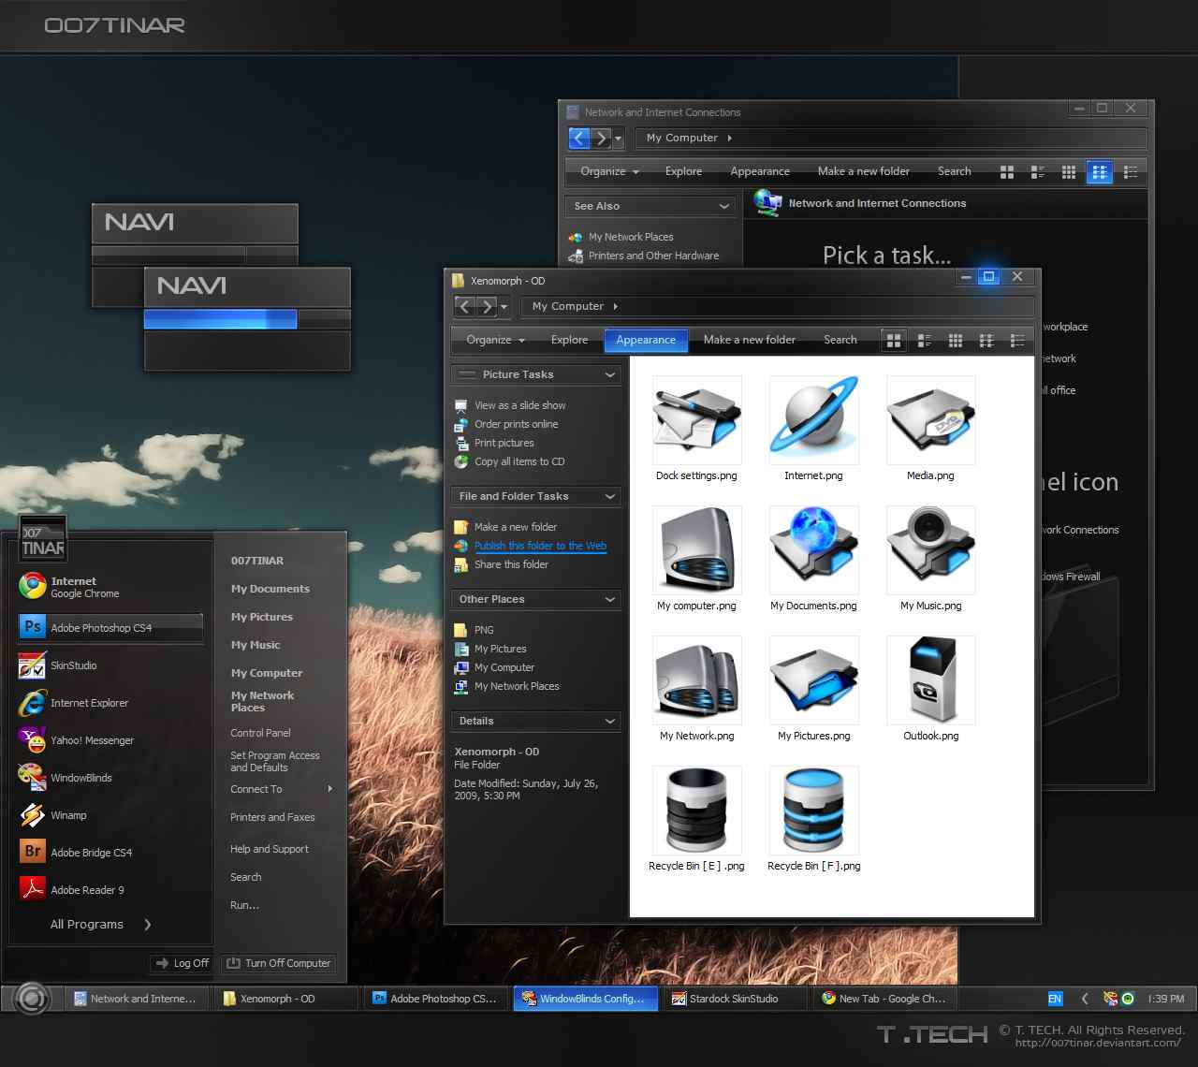This screenshot has height=1067, width=1198.
Task: Collapse the Other Places section
Action: [610, 599]
